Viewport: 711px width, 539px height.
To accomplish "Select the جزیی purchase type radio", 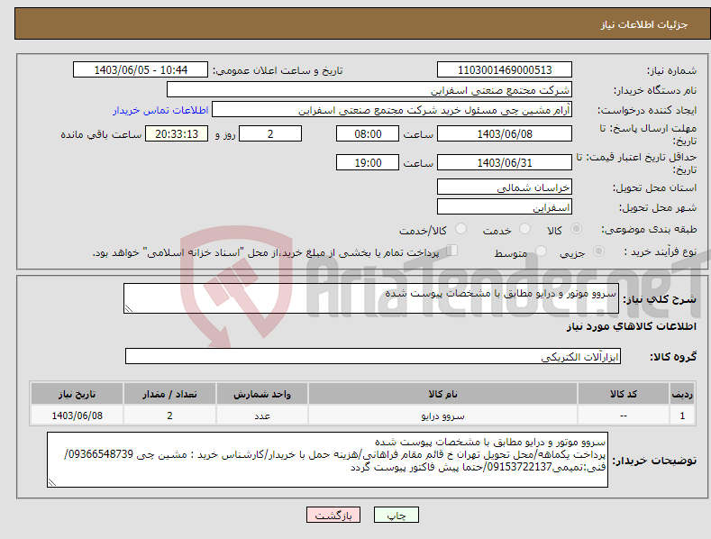I will (x=598, y=251).
